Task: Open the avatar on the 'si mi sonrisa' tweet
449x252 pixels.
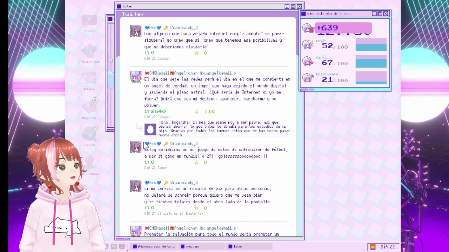Action: 136,186
